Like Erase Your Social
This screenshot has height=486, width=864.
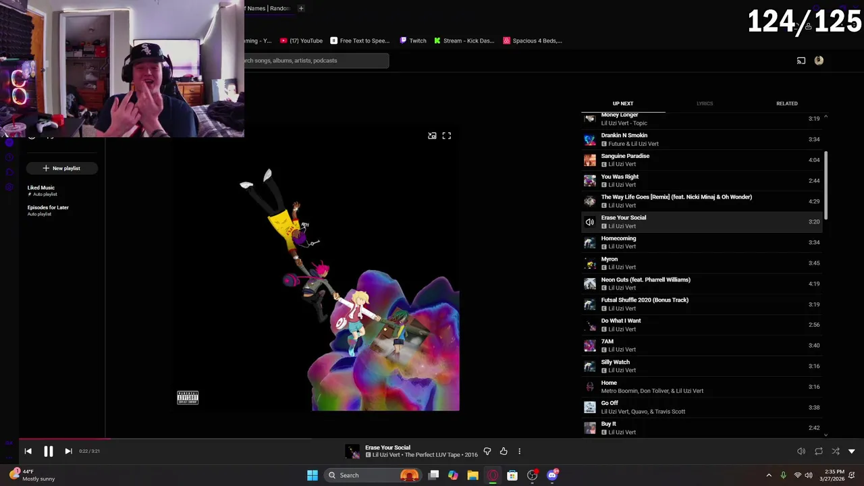click(x=504, y=451)
